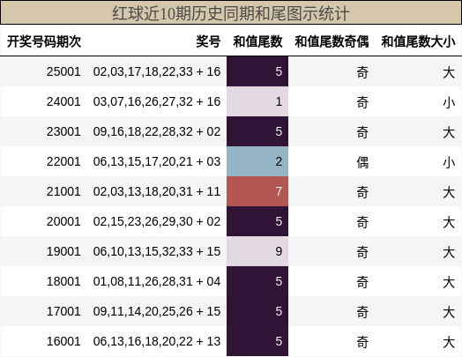
Task: Click issue number 24001
Action: pos(63,101)
